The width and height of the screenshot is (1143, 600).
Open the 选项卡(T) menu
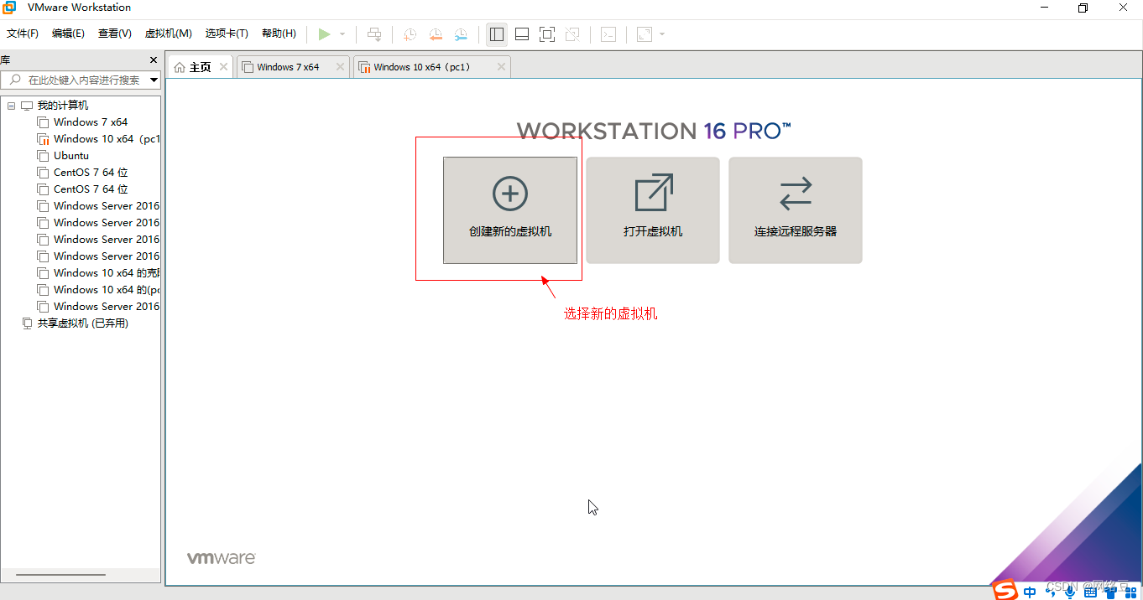(x=227, y=34)
